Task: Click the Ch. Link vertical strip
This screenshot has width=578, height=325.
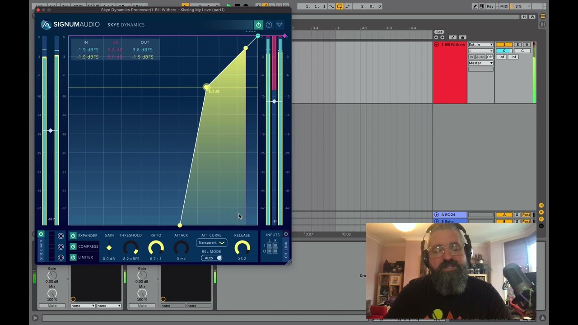Action: 285,250
